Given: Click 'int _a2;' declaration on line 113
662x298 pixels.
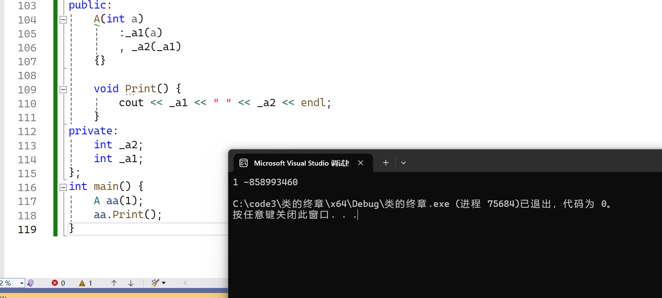Looking at the screenshot, I should 118,145.
